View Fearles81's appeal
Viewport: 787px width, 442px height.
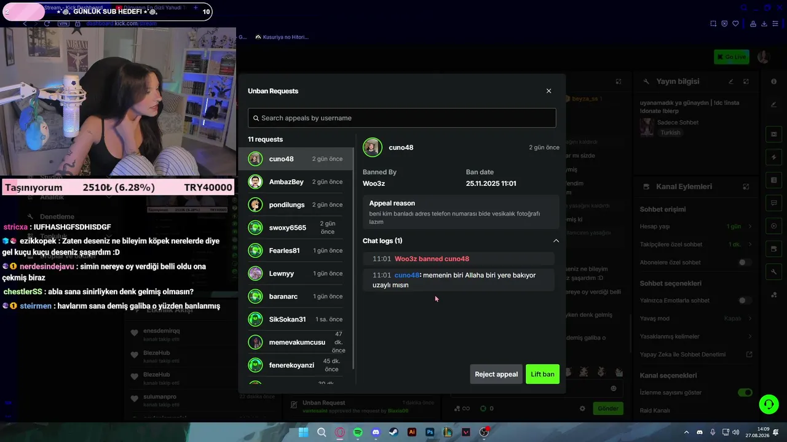point(296,250)
